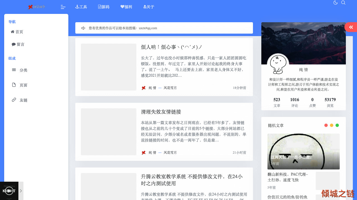Screen dimensions: 357x200
Task: Click author avatar on 烦人呐 article
Action: [144, 88]
